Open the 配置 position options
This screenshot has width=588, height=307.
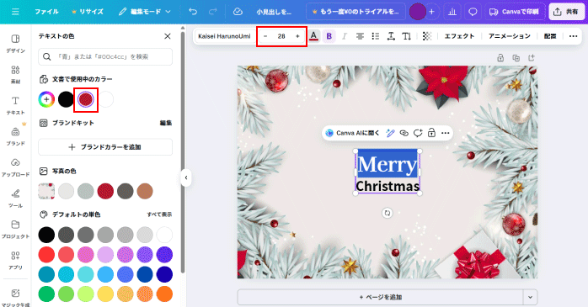pos(550,36)
